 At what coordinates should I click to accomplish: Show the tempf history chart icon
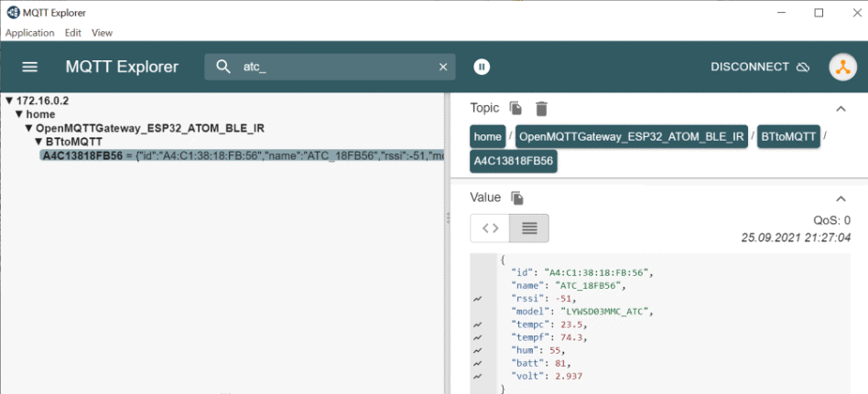point(478,337)
